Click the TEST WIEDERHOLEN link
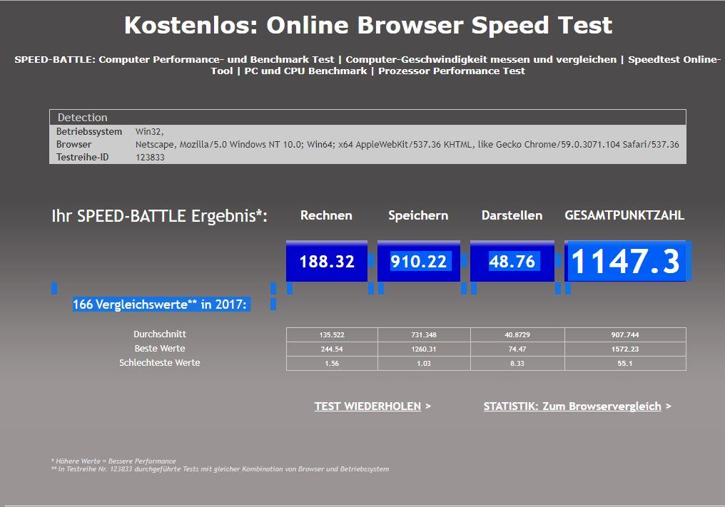This screenshot has width=725, height=507. point(367,406)
